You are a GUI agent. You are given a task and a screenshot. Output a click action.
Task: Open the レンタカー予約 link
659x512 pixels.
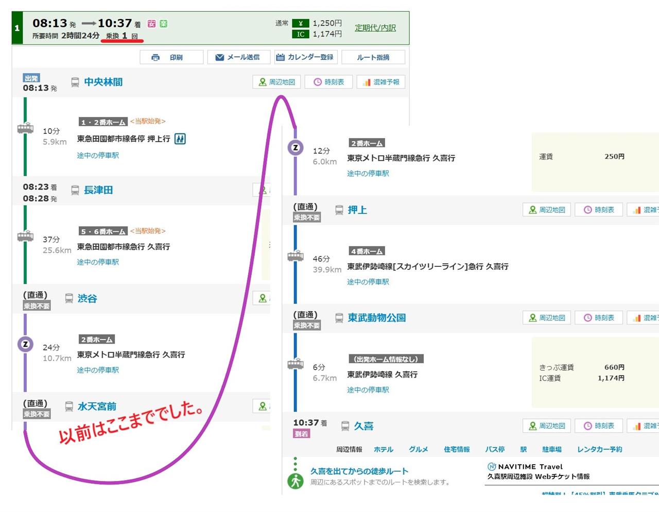point(600,449)
